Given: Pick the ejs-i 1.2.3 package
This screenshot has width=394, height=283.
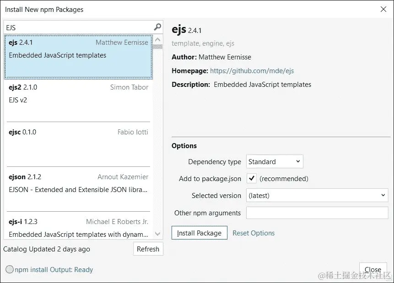Looking at the screenshot, I should pos(78,227).
